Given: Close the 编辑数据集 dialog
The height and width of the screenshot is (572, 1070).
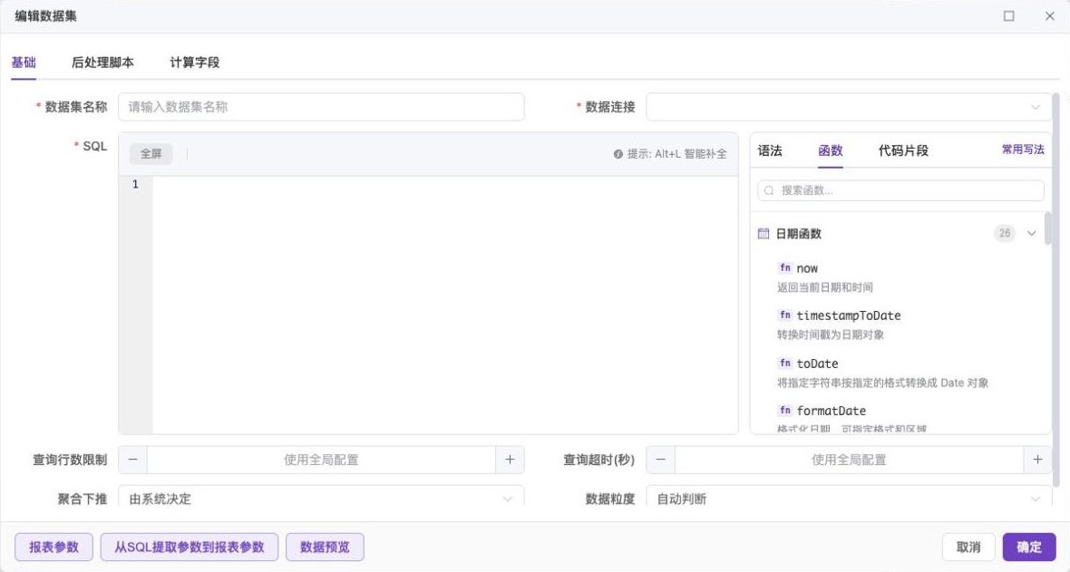Looking at the screenshot, I should pyautogui.click(x=1049, y=15).
